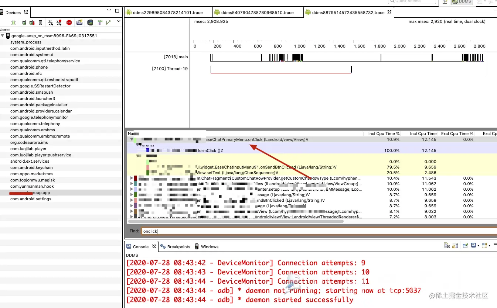497x308 pixels.
Task: Click the Open Console icon
Action: [x=484, y=245]
